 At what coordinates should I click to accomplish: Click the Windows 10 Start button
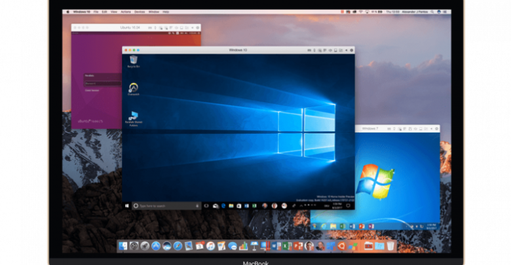pyautogui.click(x=127, y=205)
